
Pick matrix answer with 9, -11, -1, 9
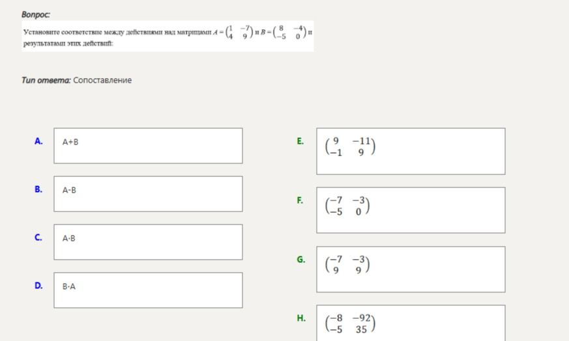[411, 151]
